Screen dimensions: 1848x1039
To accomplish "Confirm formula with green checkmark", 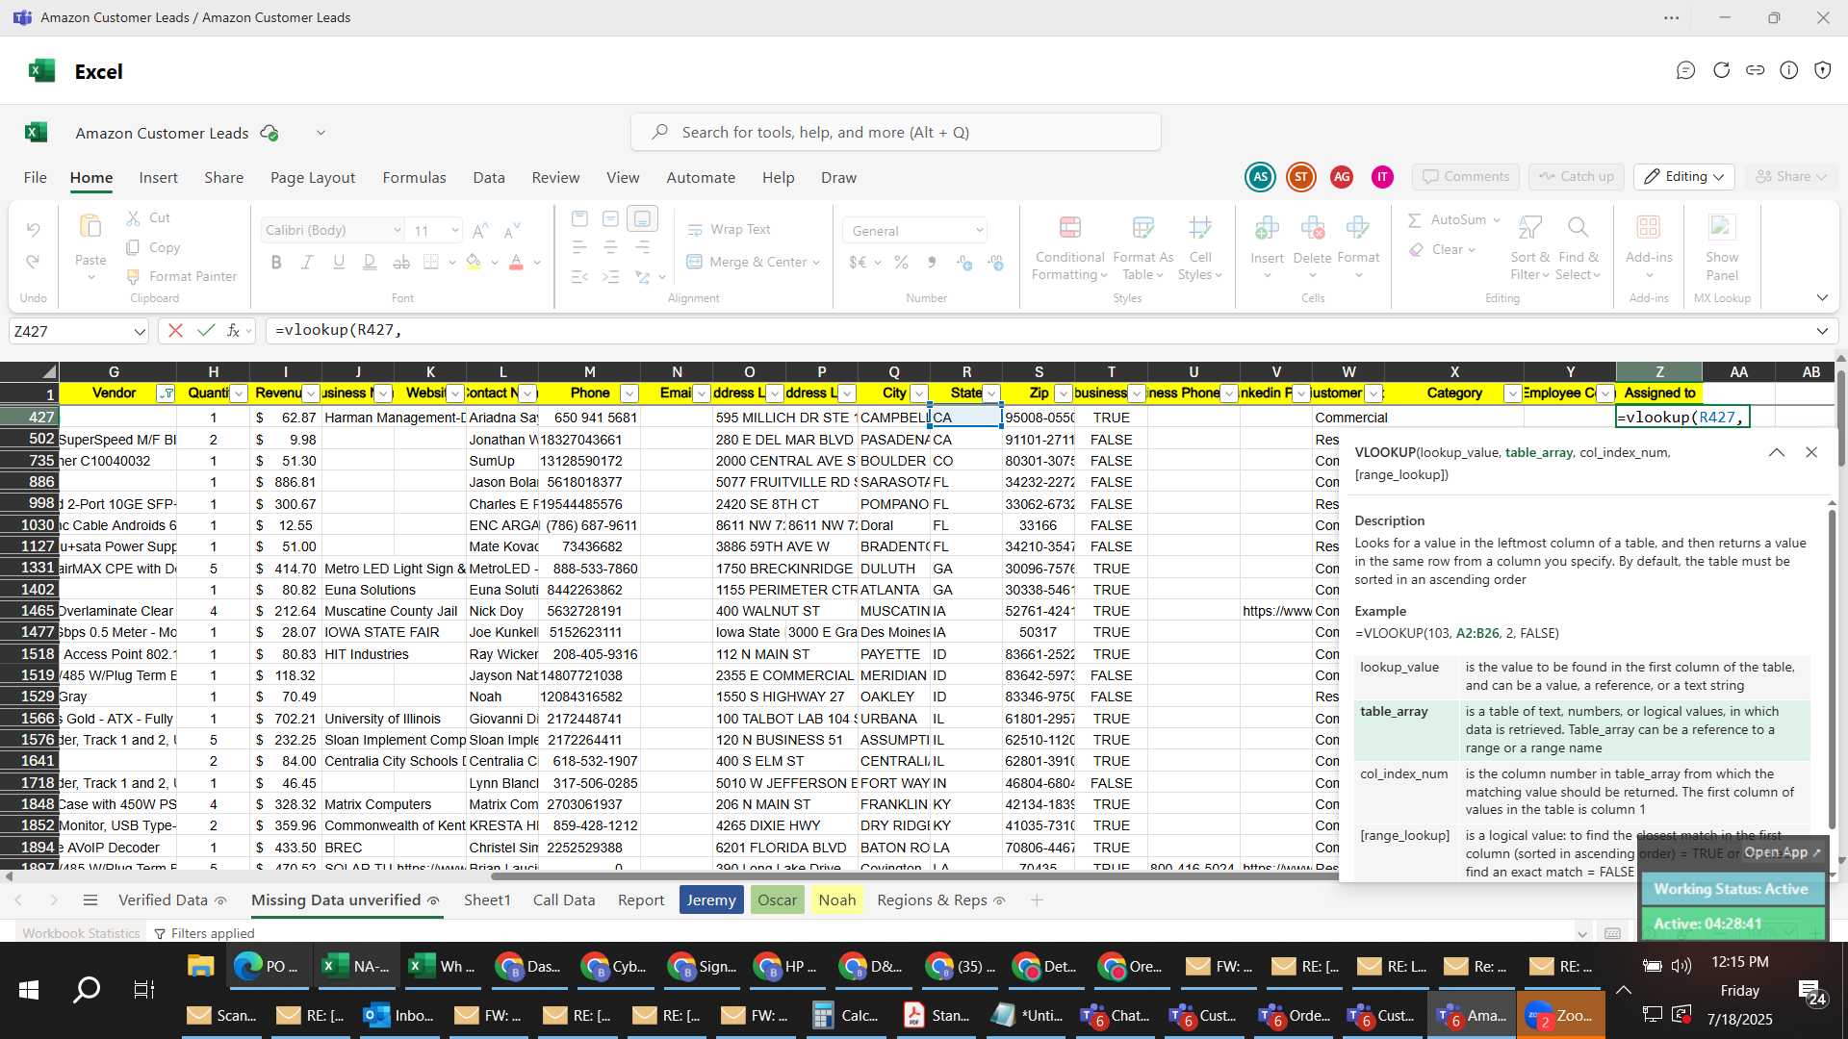I will (205, 331).
